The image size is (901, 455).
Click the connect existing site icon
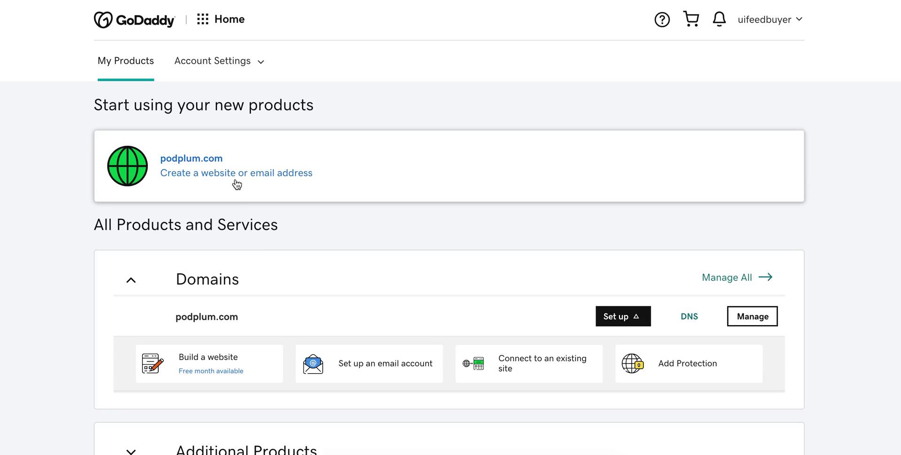(473, 364)
